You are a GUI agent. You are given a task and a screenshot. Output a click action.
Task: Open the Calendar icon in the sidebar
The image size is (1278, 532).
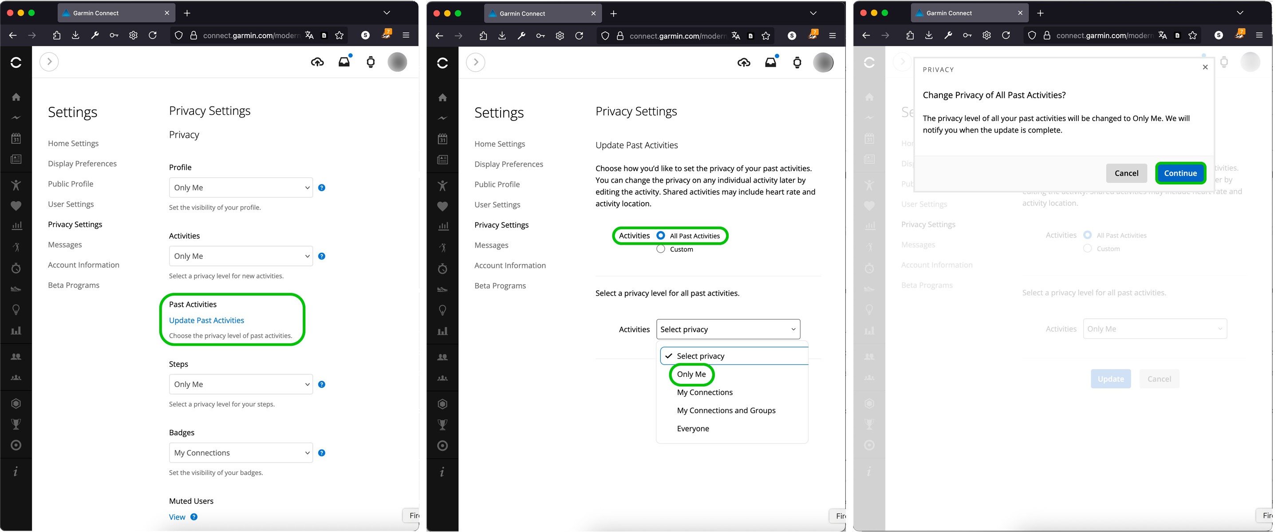point(16,138)
